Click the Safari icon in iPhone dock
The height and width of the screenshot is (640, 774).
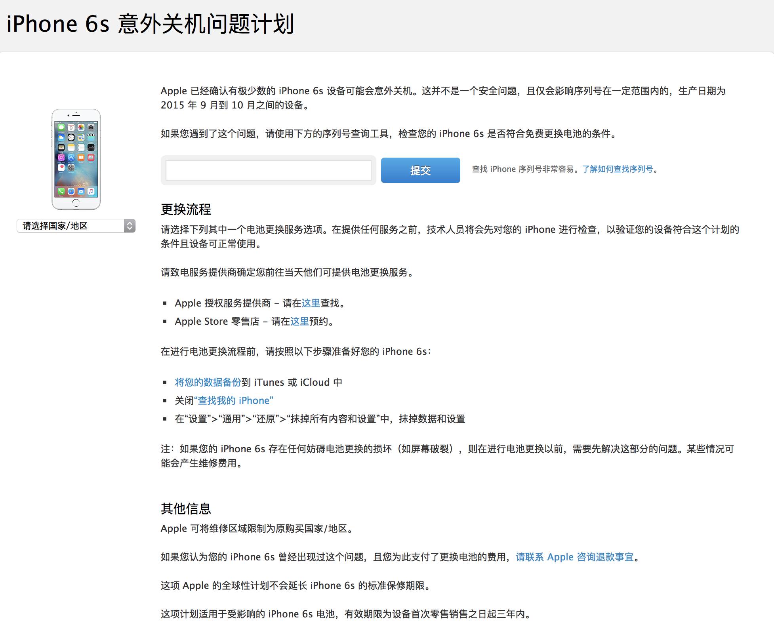pyautogui.click(x=71, y=191)
